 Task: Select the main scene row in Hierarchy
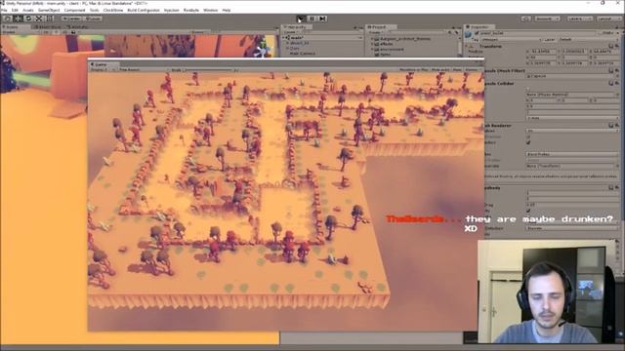(322, 38)
